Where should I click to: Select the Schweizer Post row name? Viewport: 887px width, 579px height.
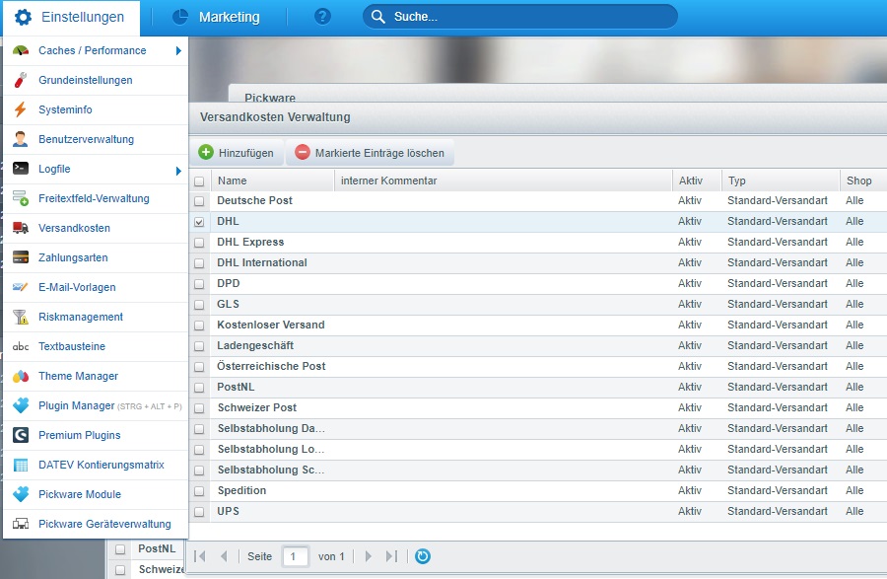point(257,407)
